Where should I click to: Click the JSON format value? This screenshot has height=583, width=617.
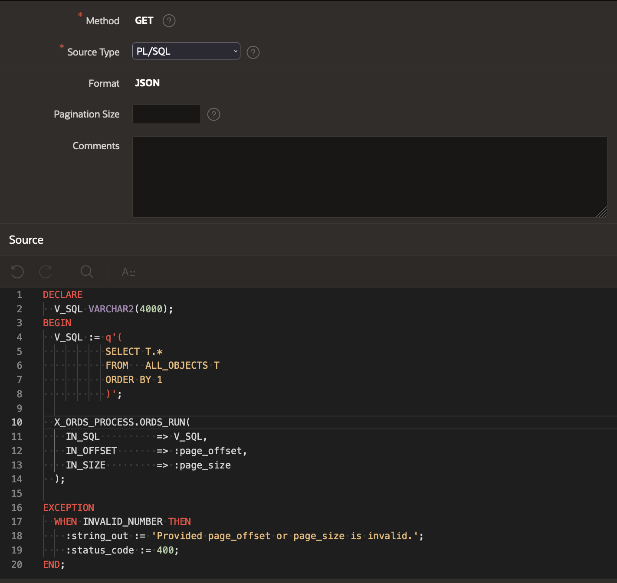pyautogui.click(x=147, y=83)
